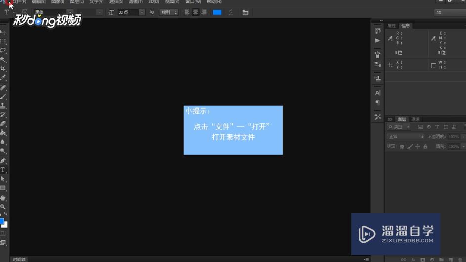
Task: Select the Rectangle shape tool
Action: click(2, 188)
